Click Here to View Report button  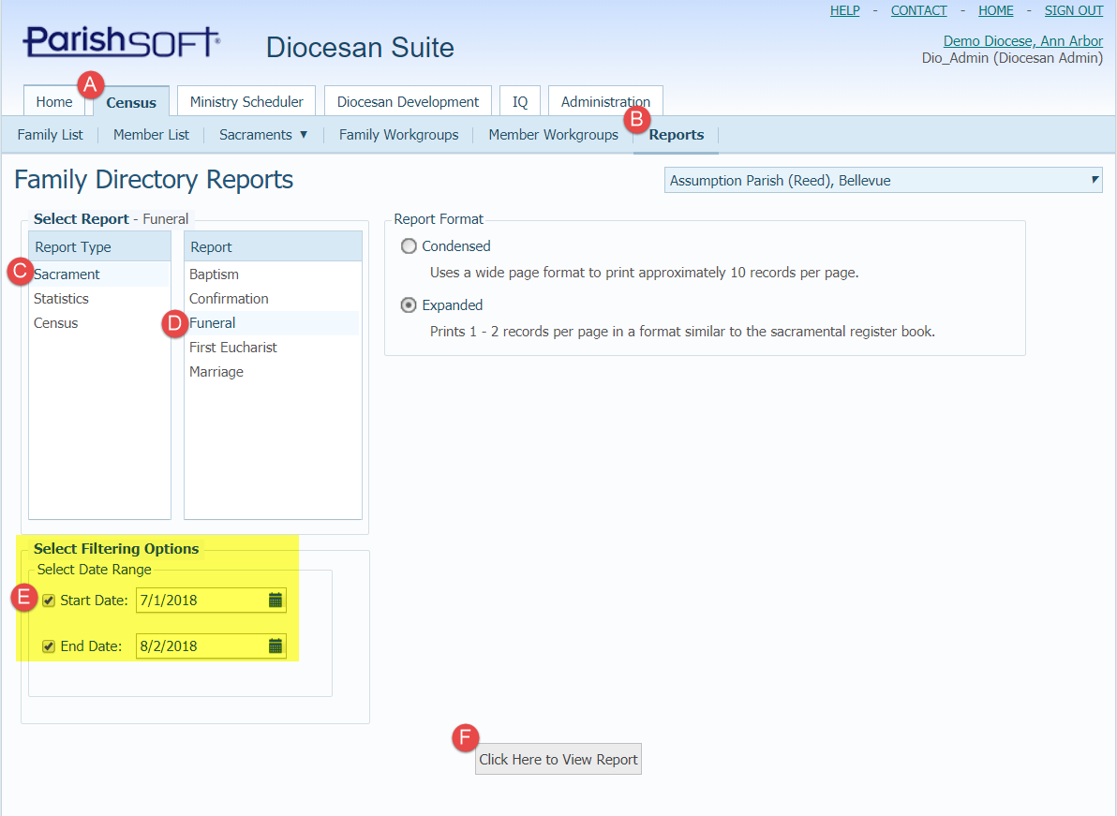tap(558, 759)
